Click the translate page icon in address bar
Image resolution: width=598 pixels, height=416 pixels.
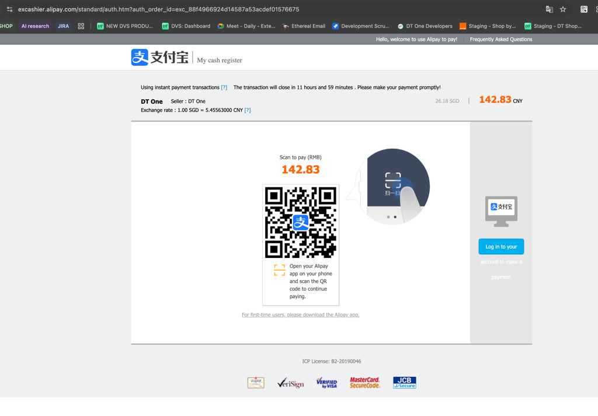[x=549, y=9]
